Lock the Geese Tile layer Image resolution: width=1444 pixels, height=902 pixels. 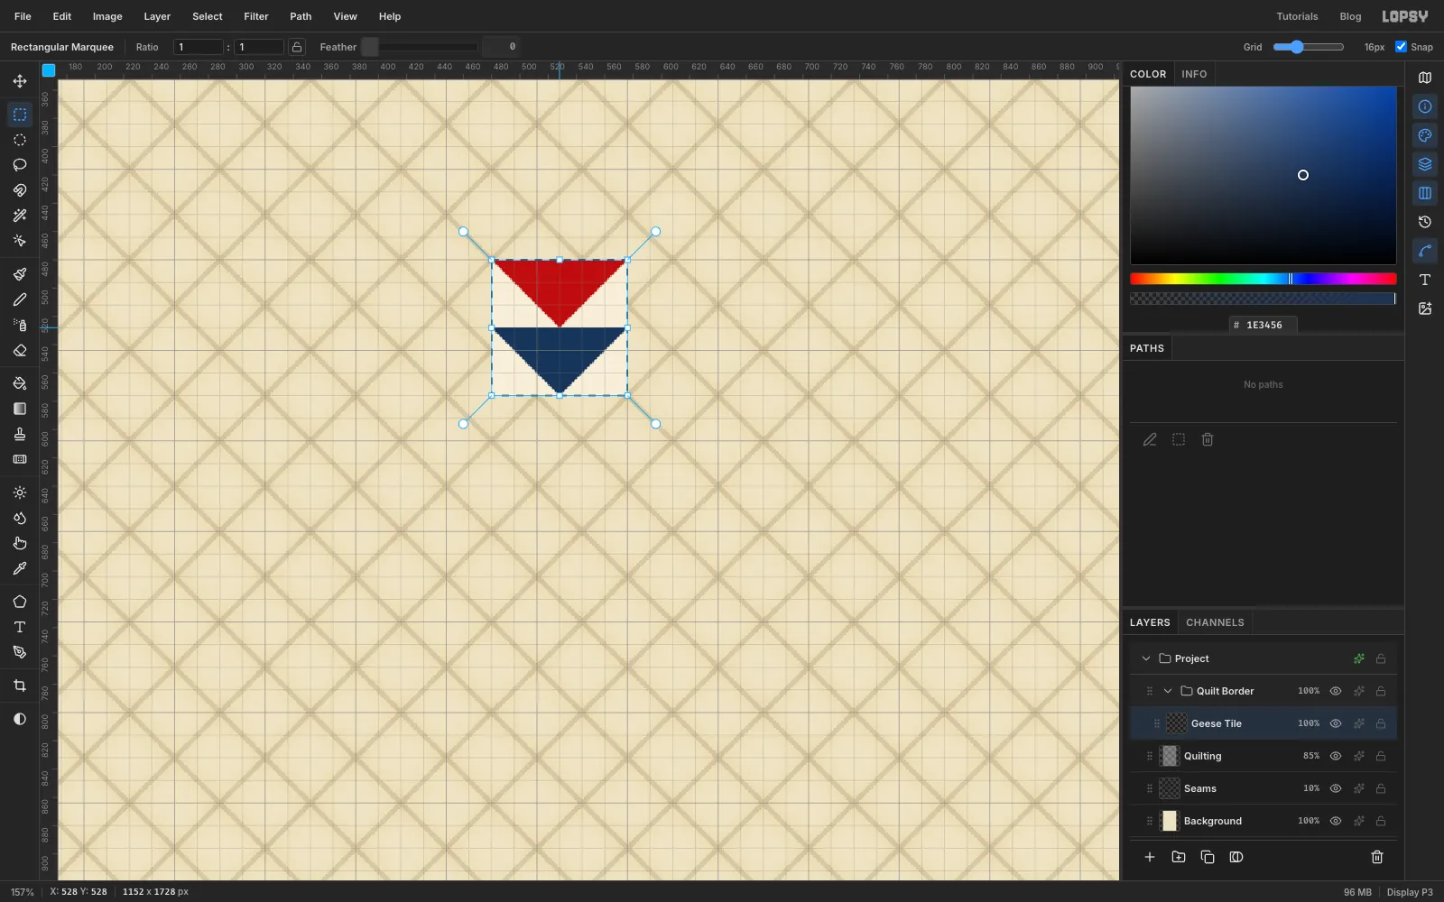1381,723
